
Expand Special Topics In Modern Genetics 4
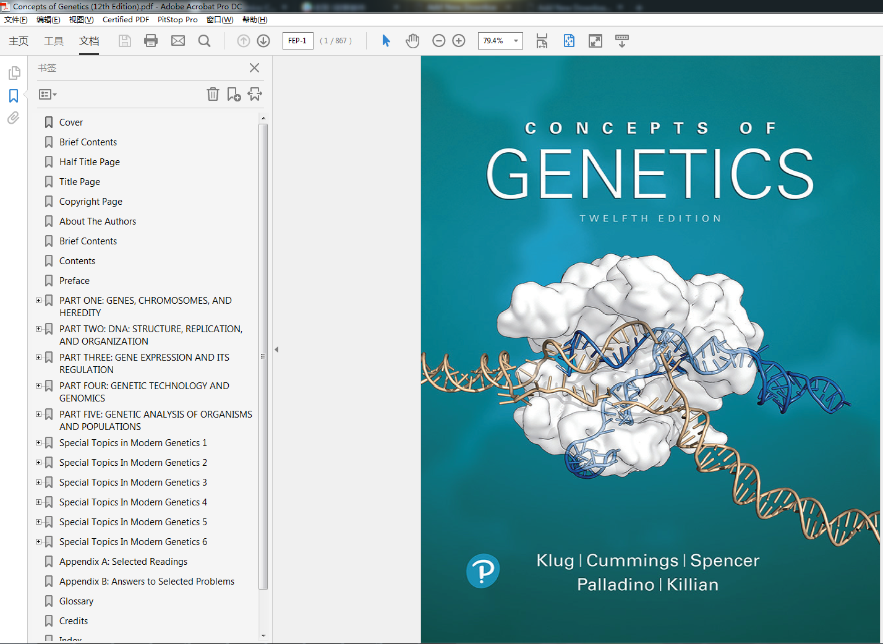tap(39, 502)
